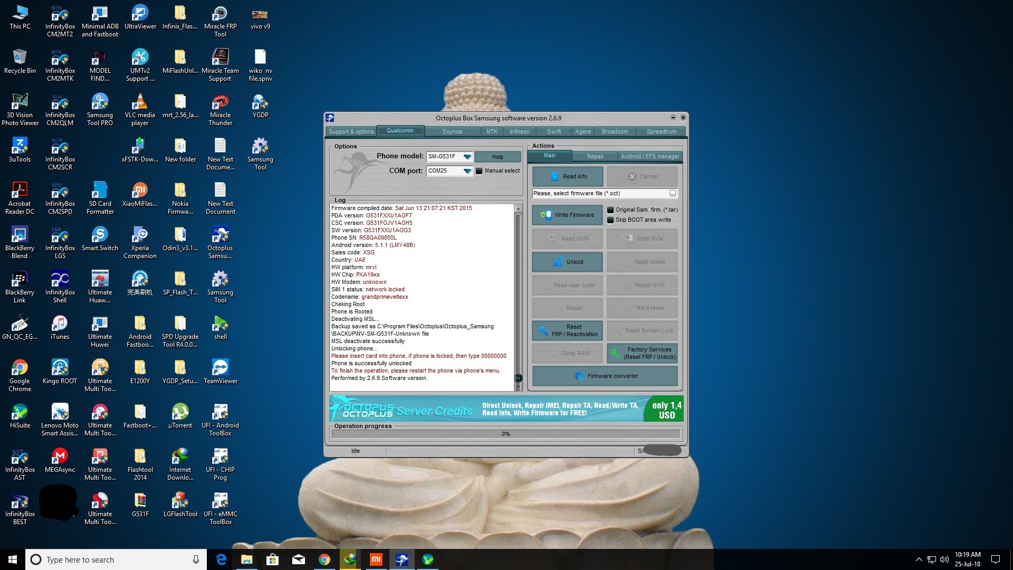Toggle Skip BOOT area write checkbox
The width and height of the screenshot is (1013, 570).
[610, 220]
